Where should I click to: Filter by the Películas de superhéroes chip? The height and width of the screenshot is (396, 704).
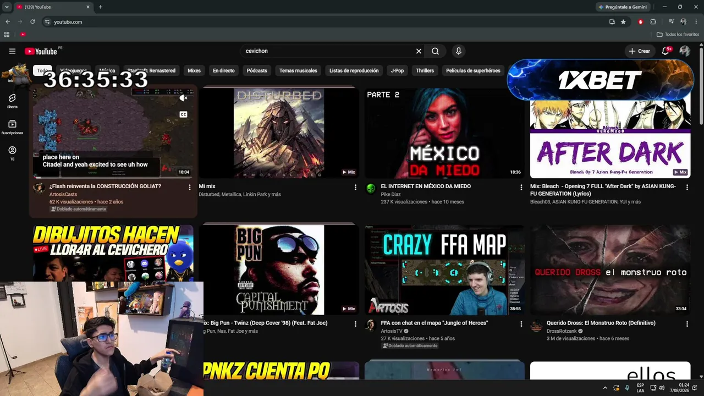(473, 70)
